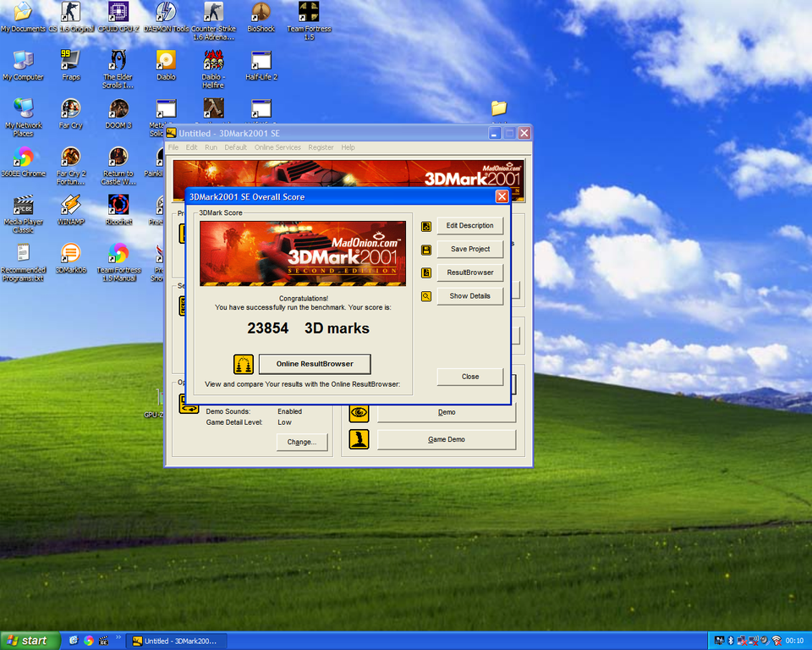This screenshot has height=650, width=812.
Task: Click the Bluetooth tray icon
Action: coord(731,641)
